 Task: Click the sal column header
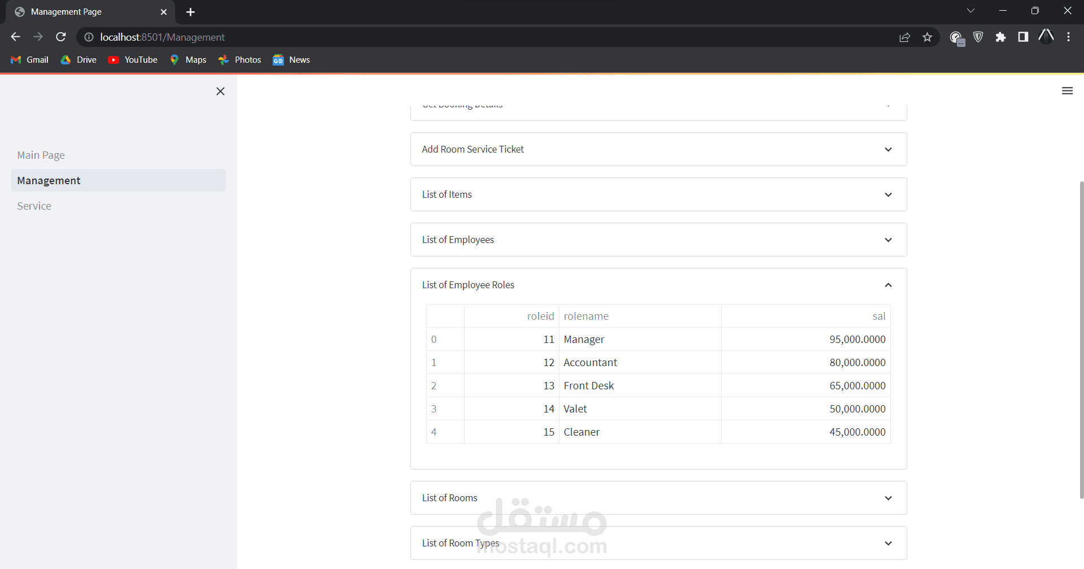(x=806, y=316)
